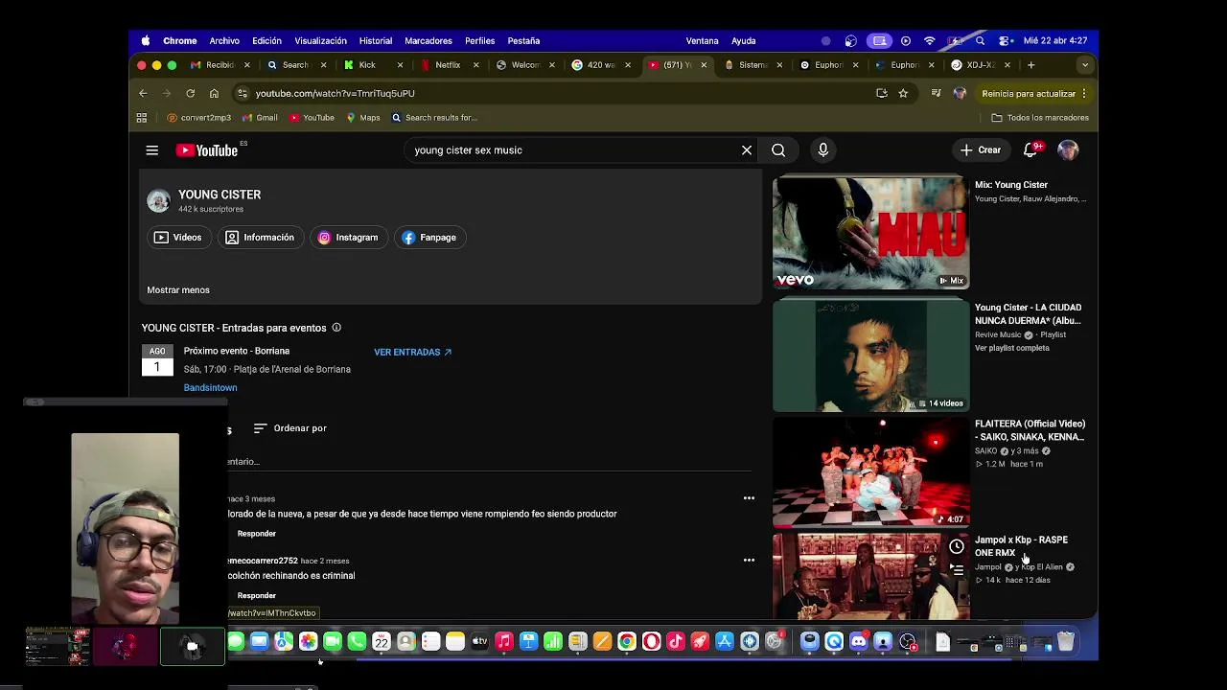The image size is (1227, 690).
Task: Open media controls icon in Chrome toolbar
Action: pos(937,93)
